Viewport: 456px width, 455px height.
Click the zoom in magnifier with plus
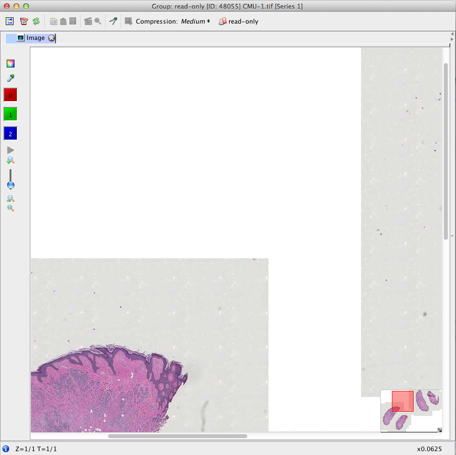tap(11, 160)
